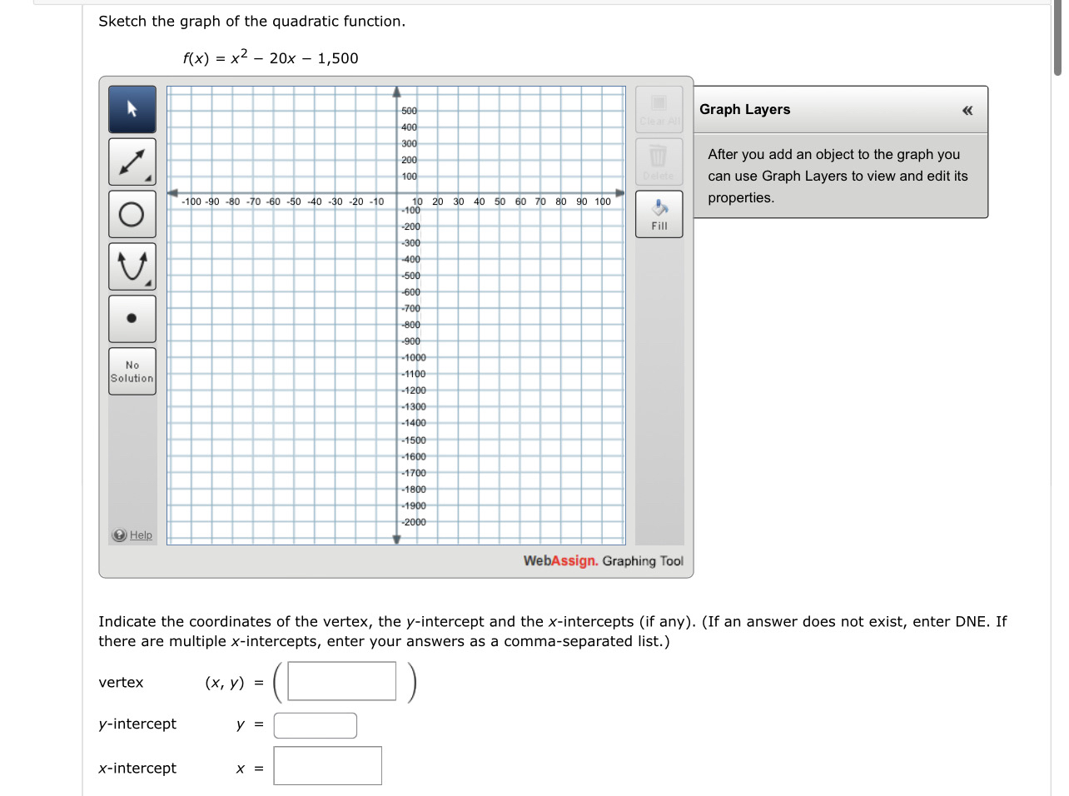Click the 50 label on the x-axis
The height and width of the screenshot is (796, 1069).
pyautogui.click(x=500, y=201)
